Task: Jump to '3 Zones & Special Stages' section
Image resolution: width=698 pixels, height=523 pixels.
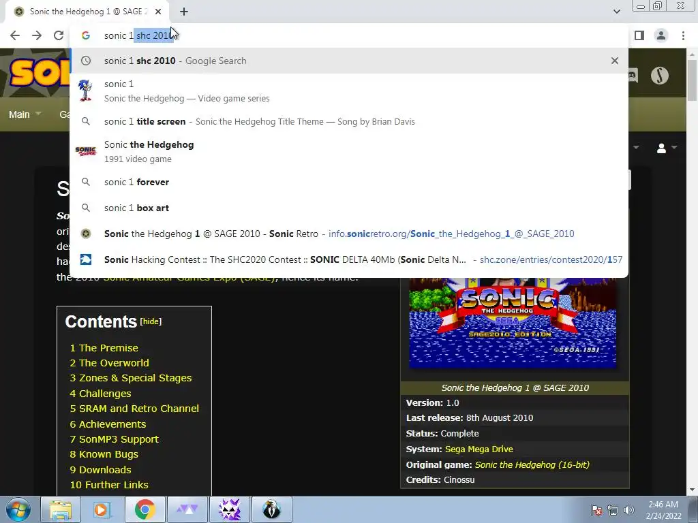Action: point(130,378)
